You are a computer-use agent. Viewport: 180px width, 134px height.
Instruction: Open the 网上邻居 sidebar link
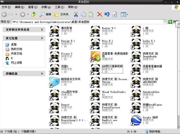[16, 63]
